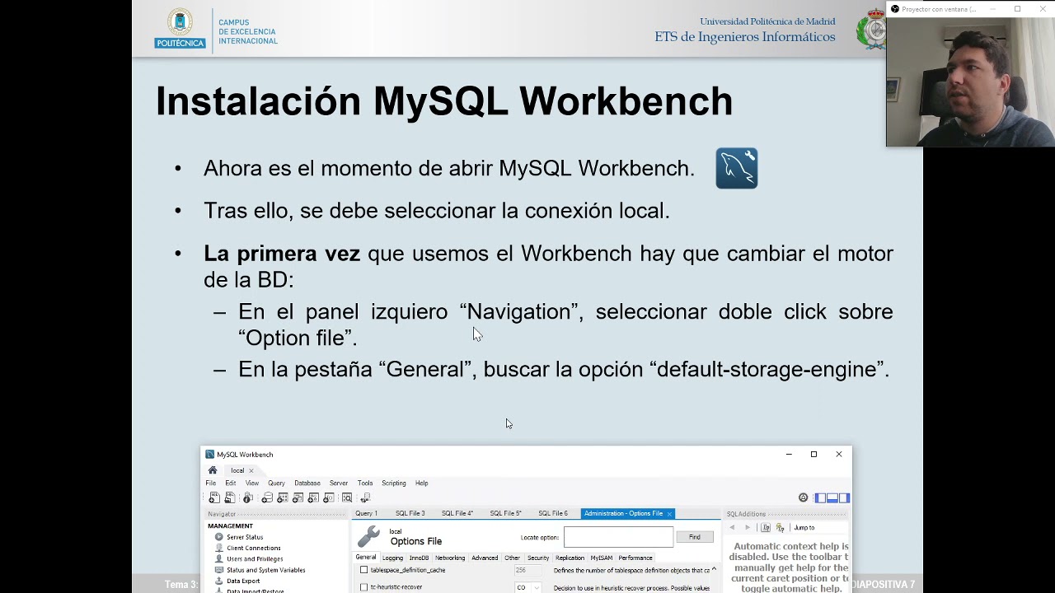Screen dimensions: 1055x593
Task: Toggle the right sidebar panel layout button
Action: coord(844,497)
